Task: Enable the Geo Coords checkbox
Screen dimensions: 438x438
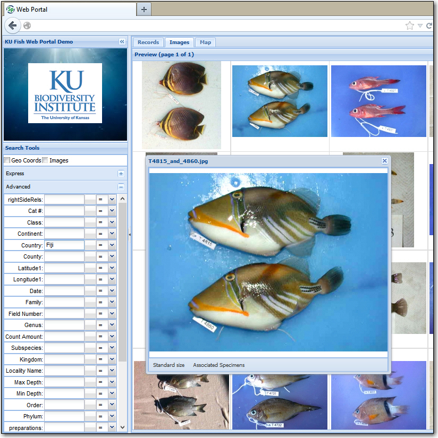Action: click(x=7, y=160)
